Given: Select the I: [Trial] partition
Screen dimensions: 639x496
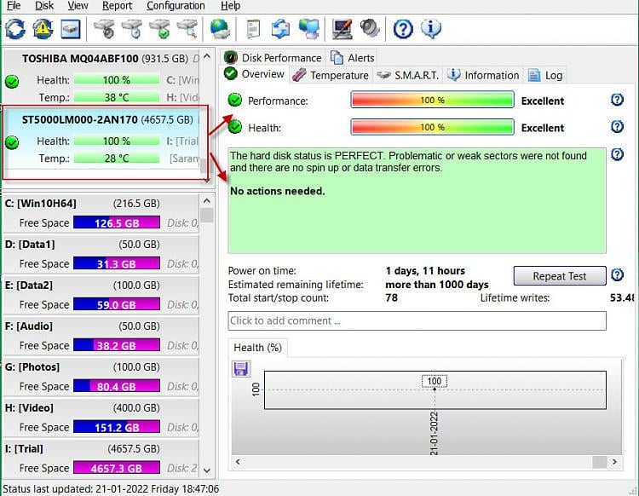Looking at the screenshot, I should click(x=101, y=459).
